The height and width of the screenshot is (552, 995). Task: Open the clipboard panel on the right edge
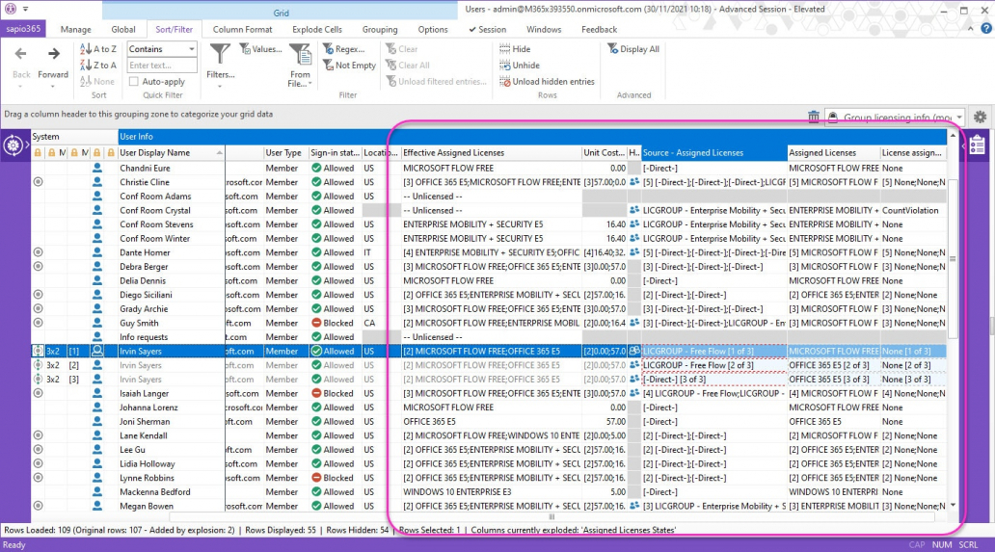(x=978, y=145)
